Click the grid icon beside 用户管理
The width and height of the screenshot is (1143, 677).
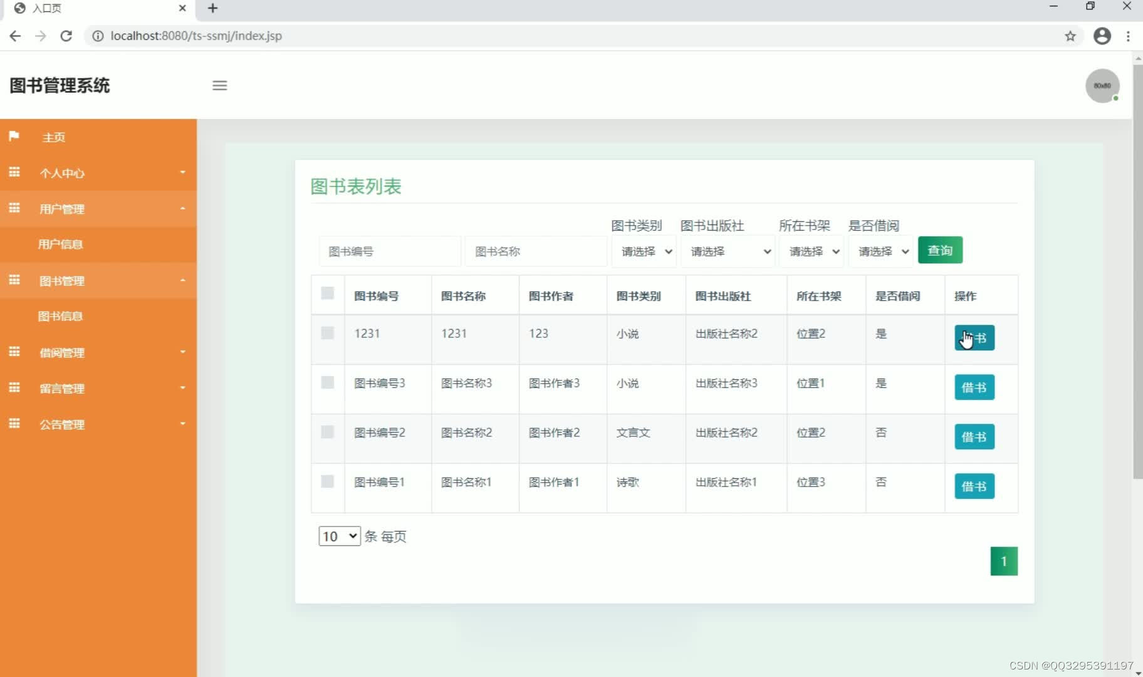click(14, 207)
